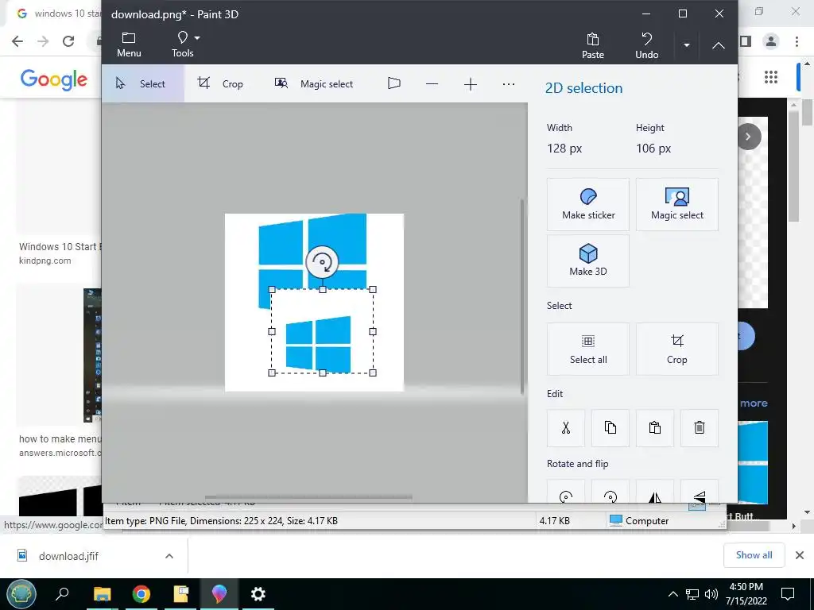Open Settings gear from the taskbar
The width and height of the screenshot is (814, 610).
(x=258, y=594)
